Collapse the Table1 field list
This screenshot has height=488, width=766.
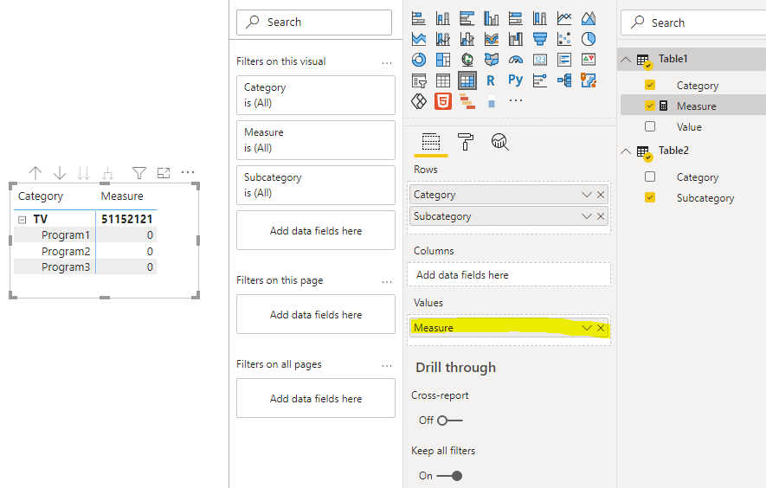tap(626, 60)
